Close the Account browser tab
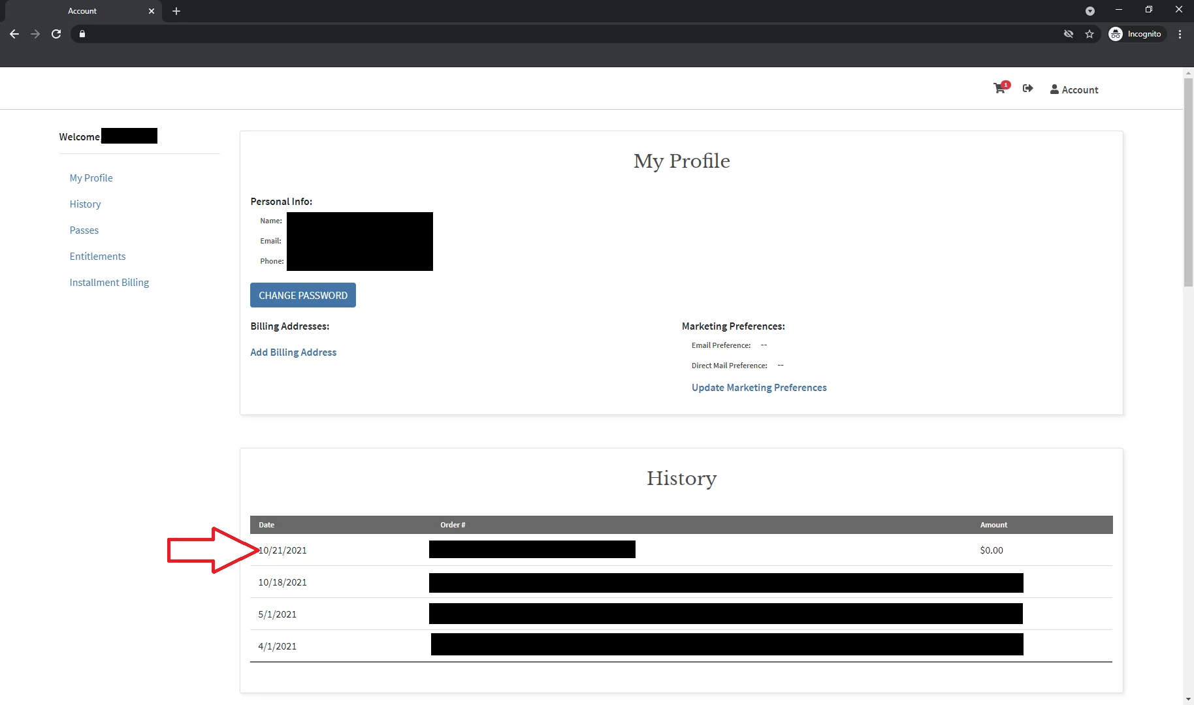Viewport: 1194px width, 705px height. coord(152,11)
